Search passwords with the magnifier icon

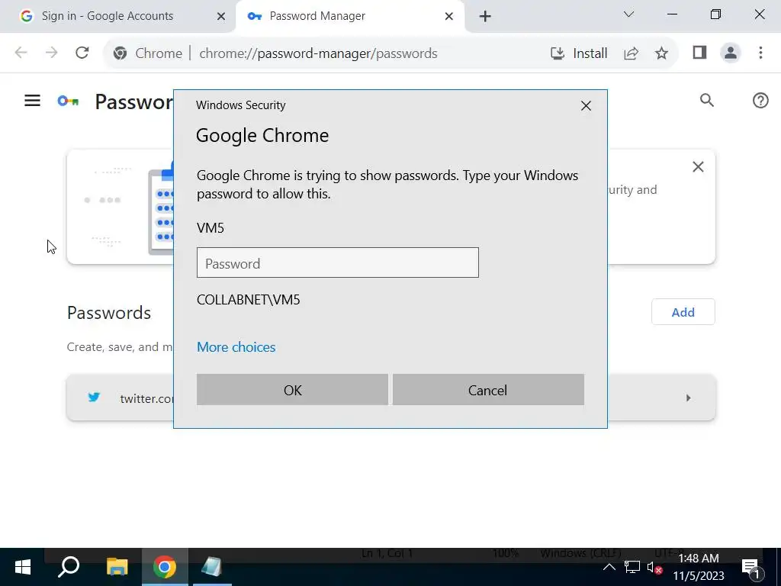click(707, 101)
